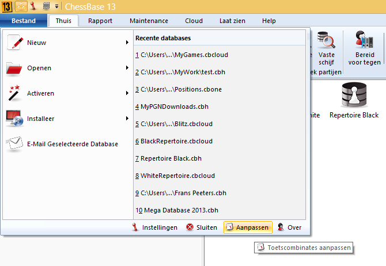This screenshot has width=386, height=266.
Task: Click the Recente databases heading
Action: pyautogui.click(x=163, y=38)
